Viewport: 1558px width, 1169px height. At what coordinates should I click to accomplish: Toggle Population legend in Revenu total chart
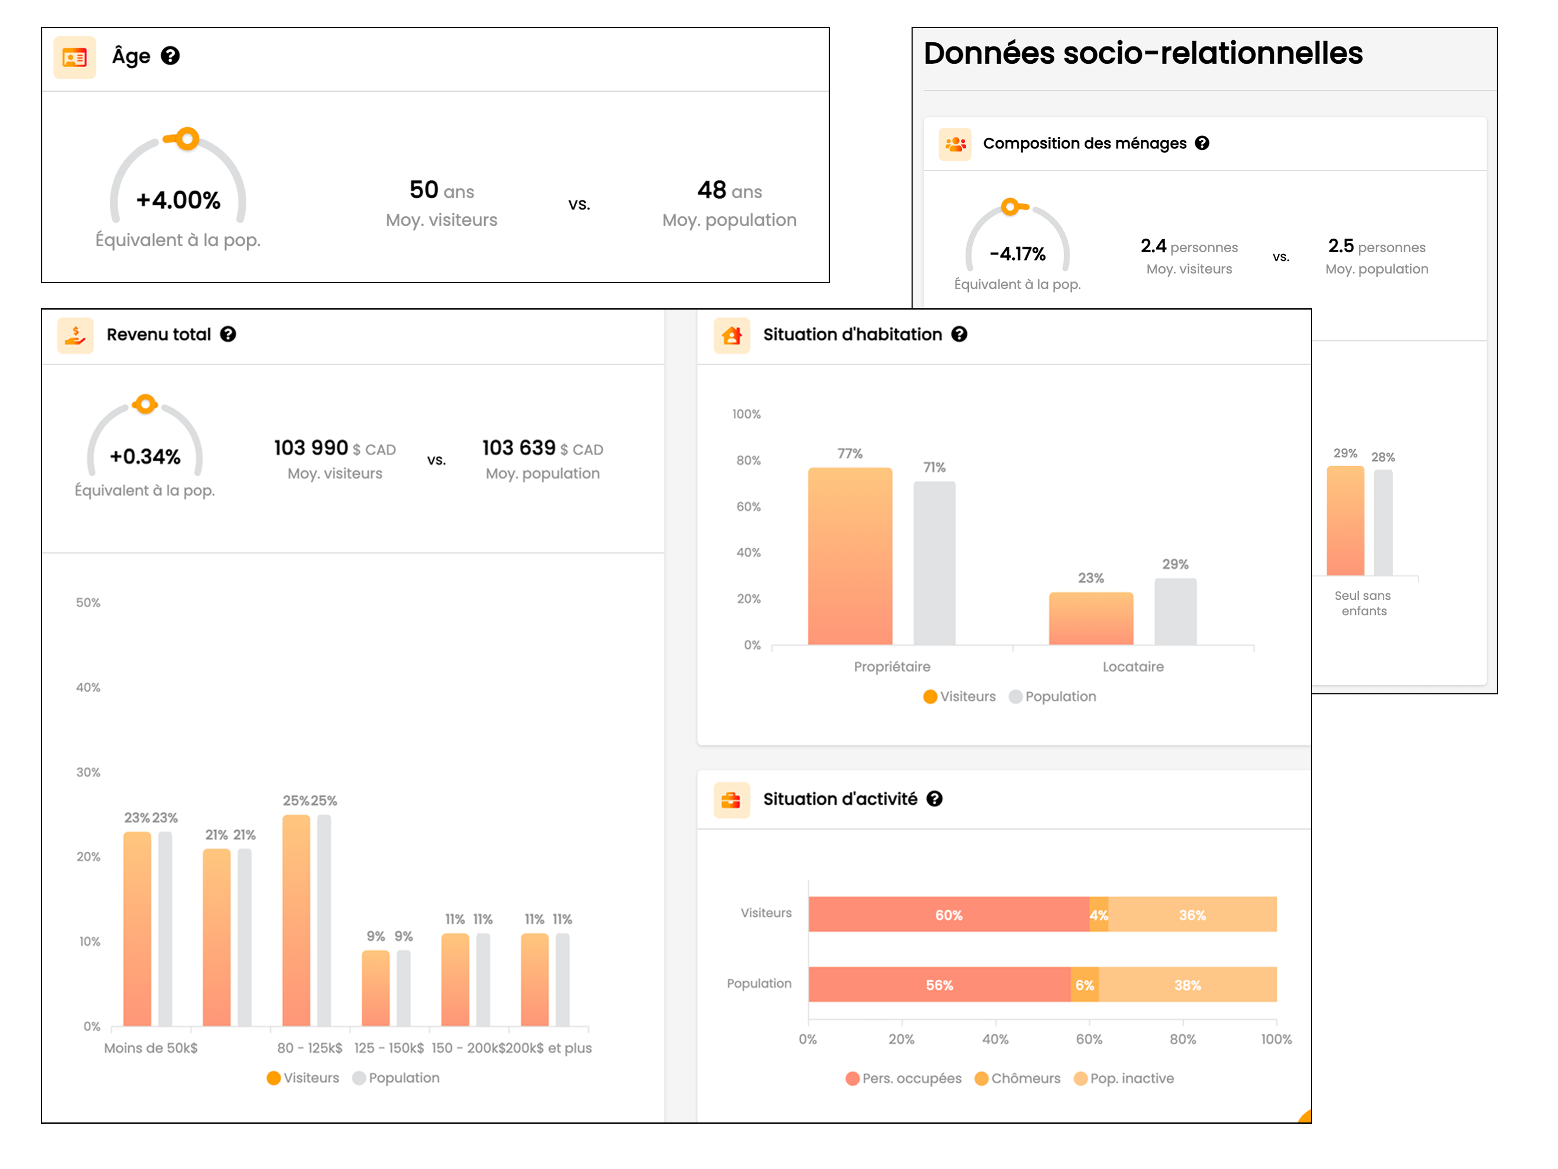pos(396,1078)
